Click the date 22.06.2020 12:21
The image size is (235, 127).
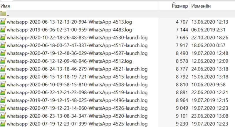click(210, 93)
